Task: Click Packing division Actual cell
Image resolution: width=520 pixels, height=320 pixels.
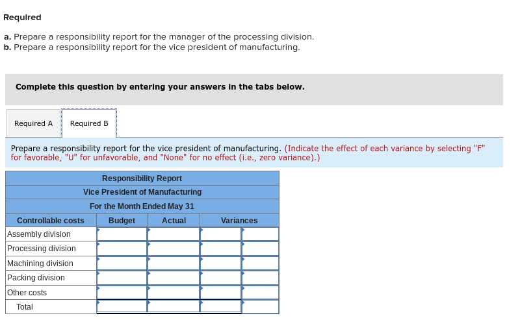Action: point(174,278)
